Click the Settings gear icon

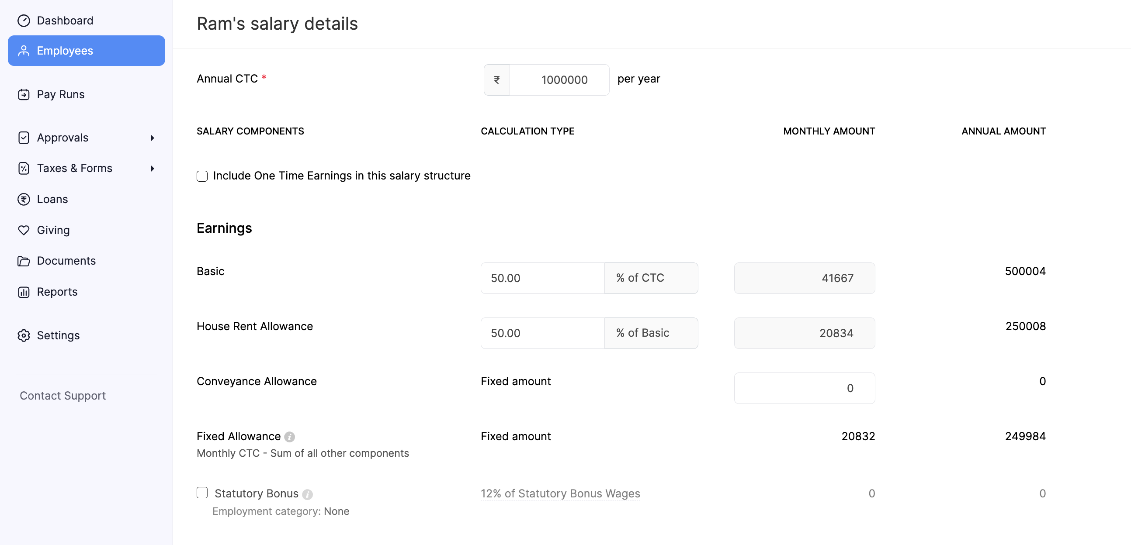tap(24, 335)
